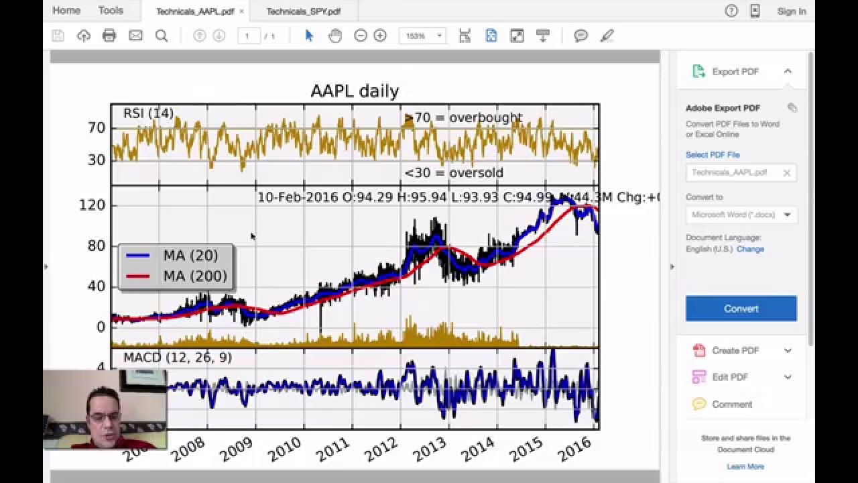Collapse the Export PDF section chevron

point(788,71)
